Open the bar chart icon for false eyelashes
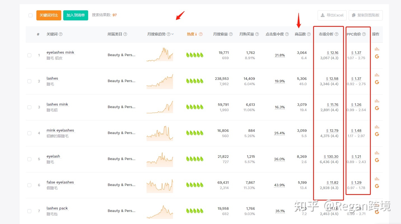The image size is (401, 224). click(377, 179)
